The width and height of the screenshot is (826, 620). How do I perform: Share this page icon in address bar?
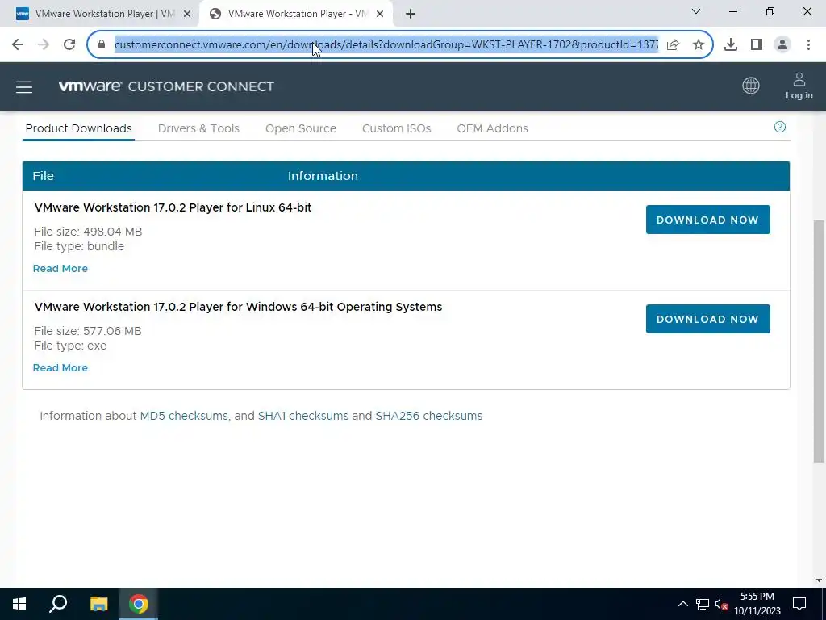tap(673, 45)
